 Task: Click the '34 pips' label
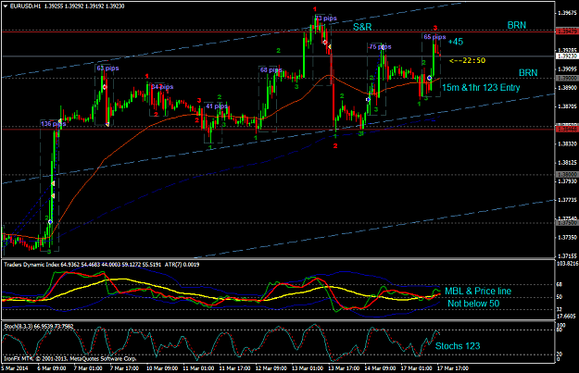tap(162, 87)
